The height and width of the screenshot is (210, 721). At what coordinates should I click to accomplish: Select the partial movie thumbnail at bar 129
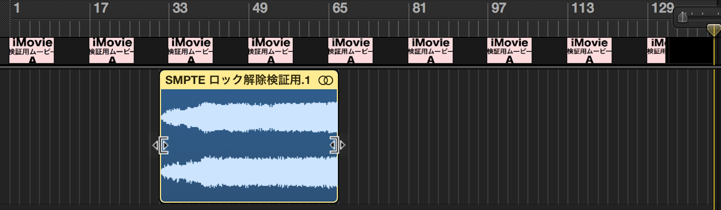click(x=656, y=50)
